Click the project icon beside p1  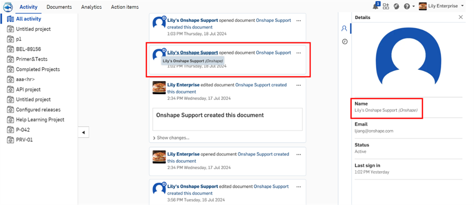pos(10,39)
